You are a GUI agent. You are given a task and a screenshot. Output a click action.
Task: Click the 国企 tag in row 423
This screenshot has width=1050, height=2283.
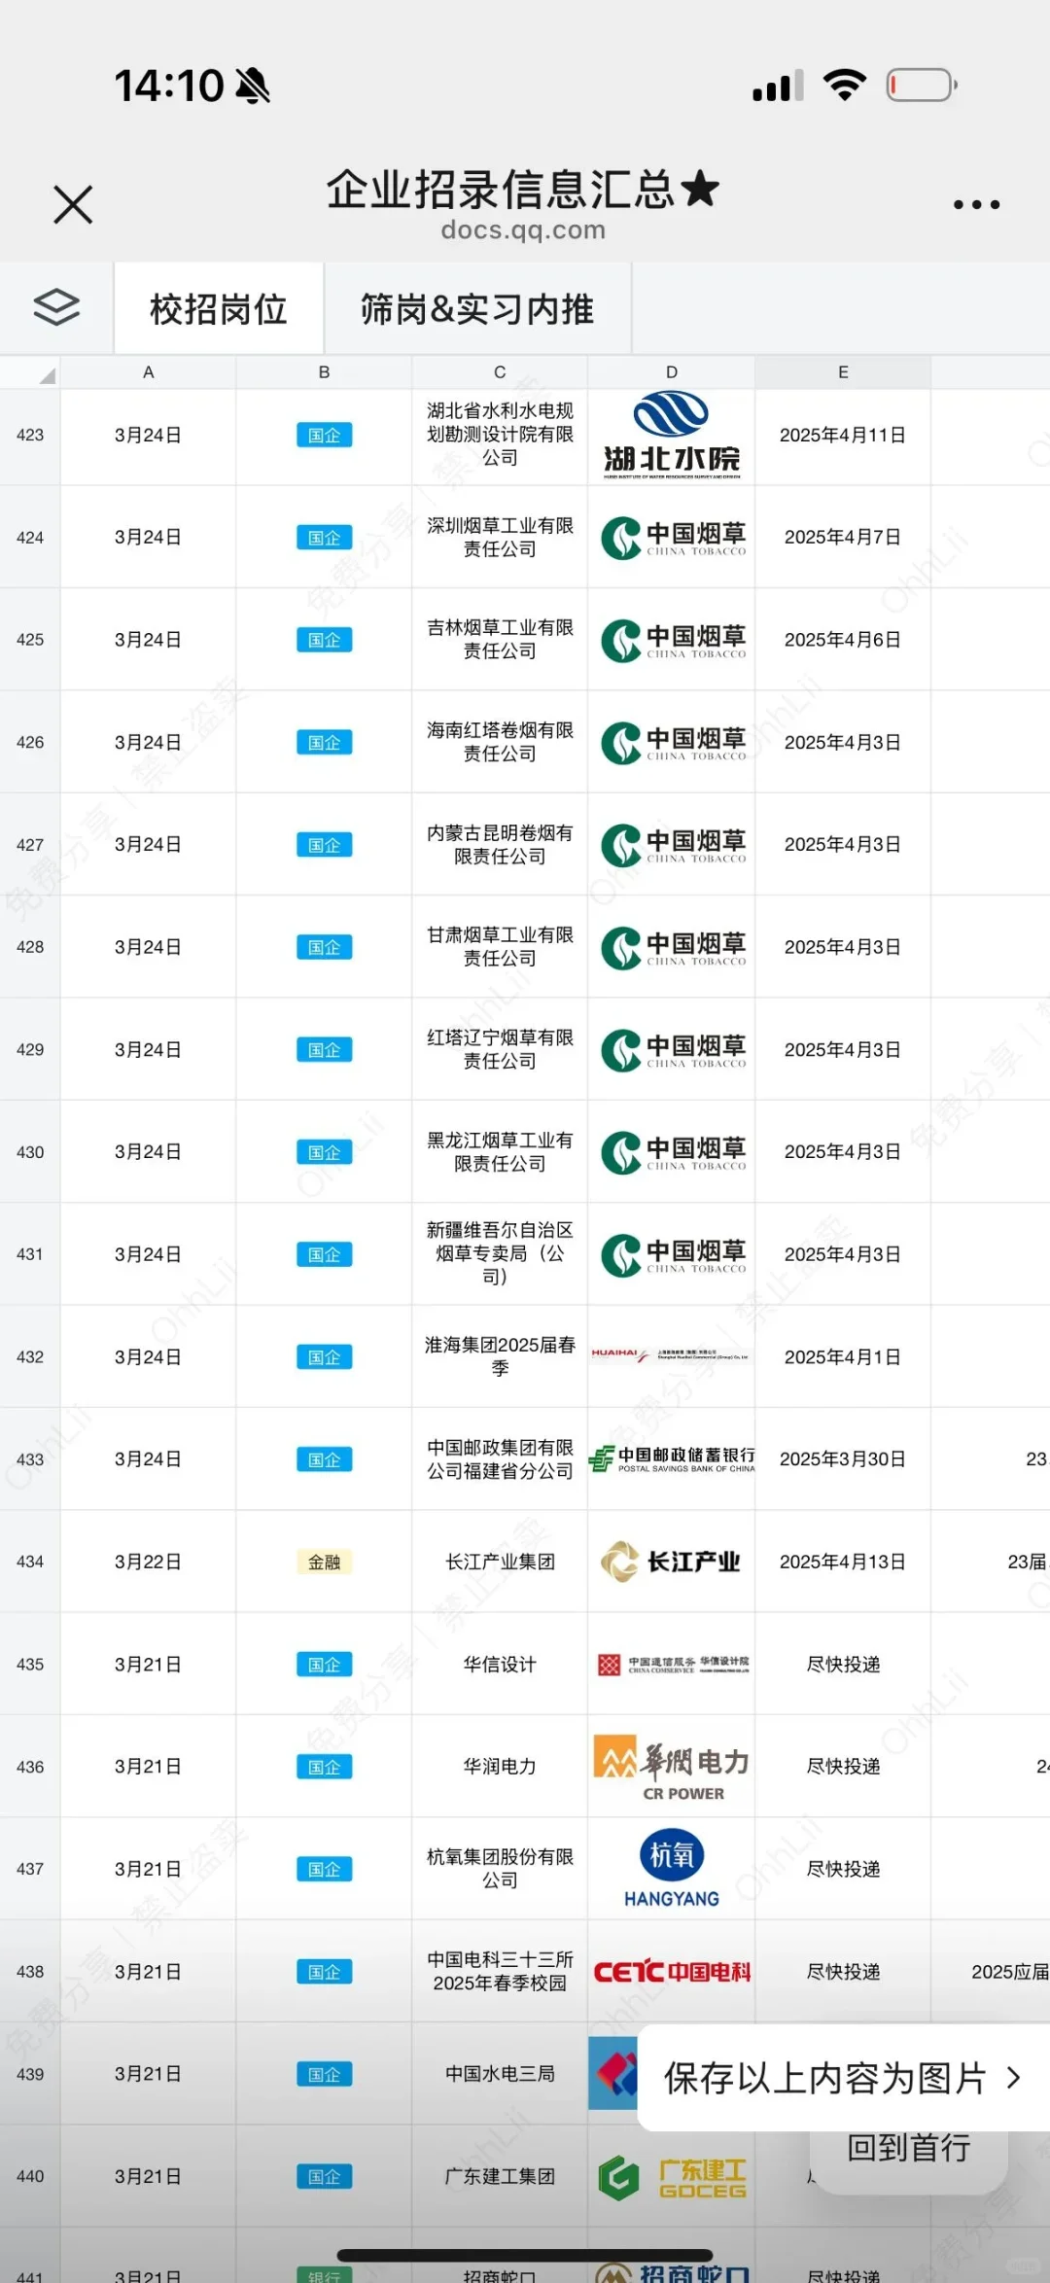(x=324, y=435)
